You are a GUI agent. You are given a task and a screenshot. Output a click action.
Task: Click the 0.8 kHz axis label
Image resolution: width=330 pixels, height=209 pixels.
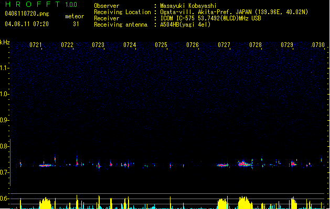coord(4,146)
